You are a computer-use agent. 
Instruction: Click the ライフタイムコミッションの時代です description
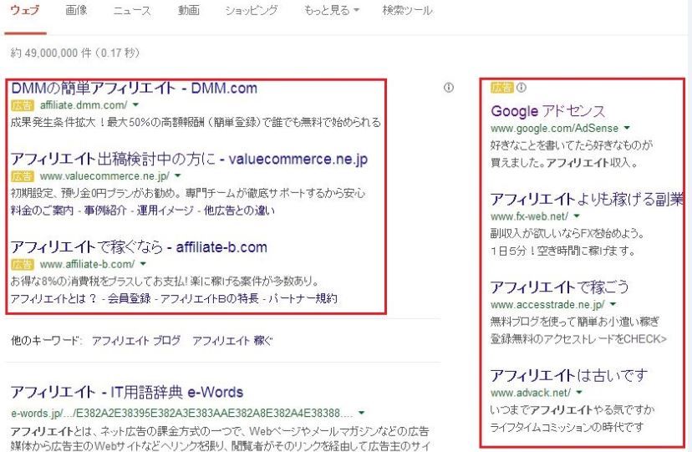567,427
